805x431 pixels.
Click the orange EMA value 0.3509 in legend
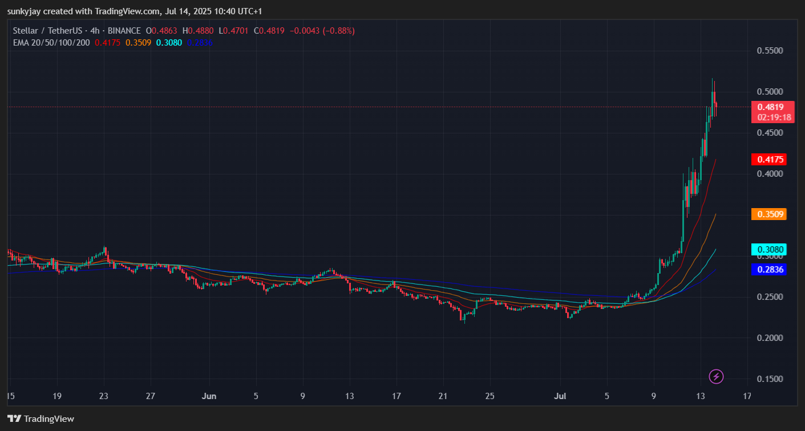139,42
